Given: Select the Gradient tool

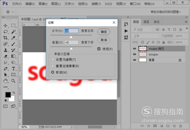Looking at the screenshot, I should pos(13,56).
